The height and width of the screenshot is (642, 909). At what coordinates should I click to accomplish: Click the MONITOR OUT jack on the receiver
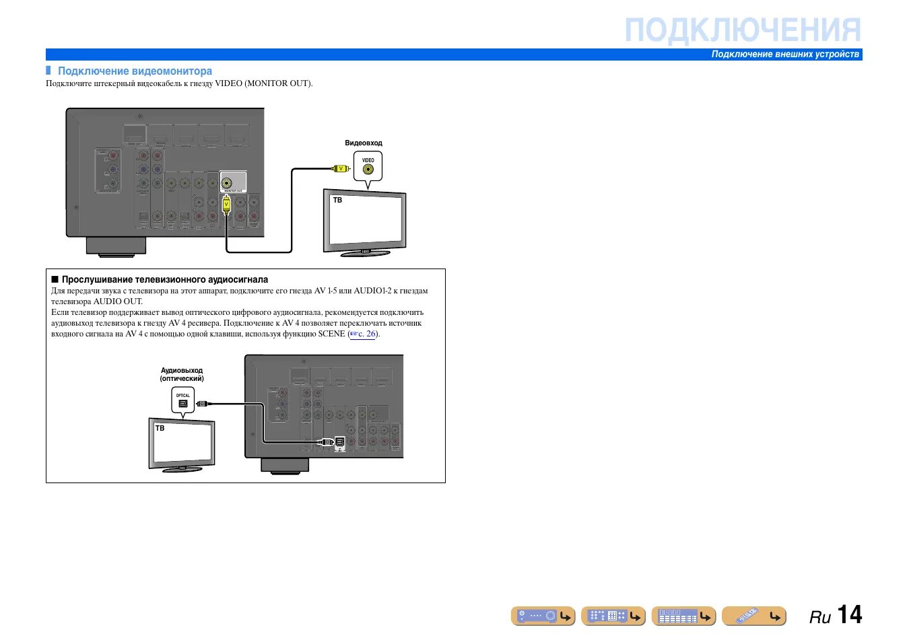pos(227,182)
